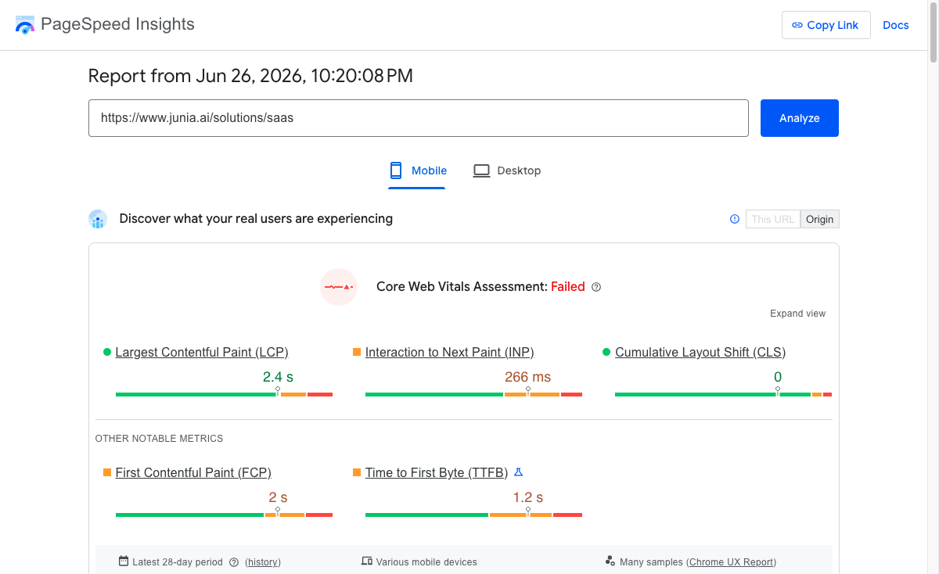Viewport: 939px width, 574px height.
Task: Click the orange FCP status square
Action: click(107, 472)
